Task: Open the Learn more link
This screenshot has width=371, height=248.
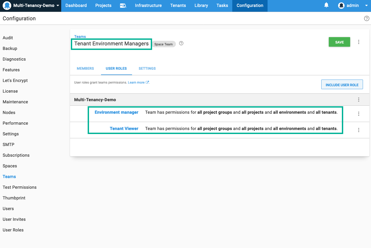Action: click(x=136, y=82)
